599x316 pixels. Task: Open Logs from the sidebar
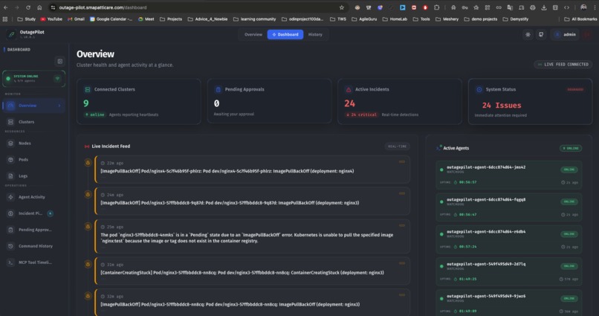[x=33, y=176]
